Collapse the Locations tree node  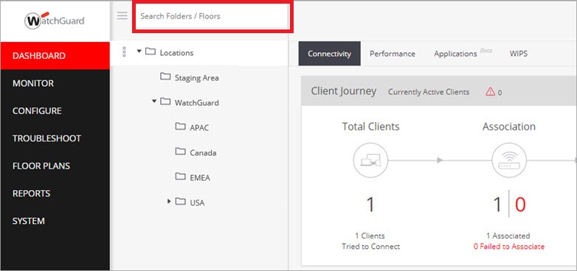139,52
